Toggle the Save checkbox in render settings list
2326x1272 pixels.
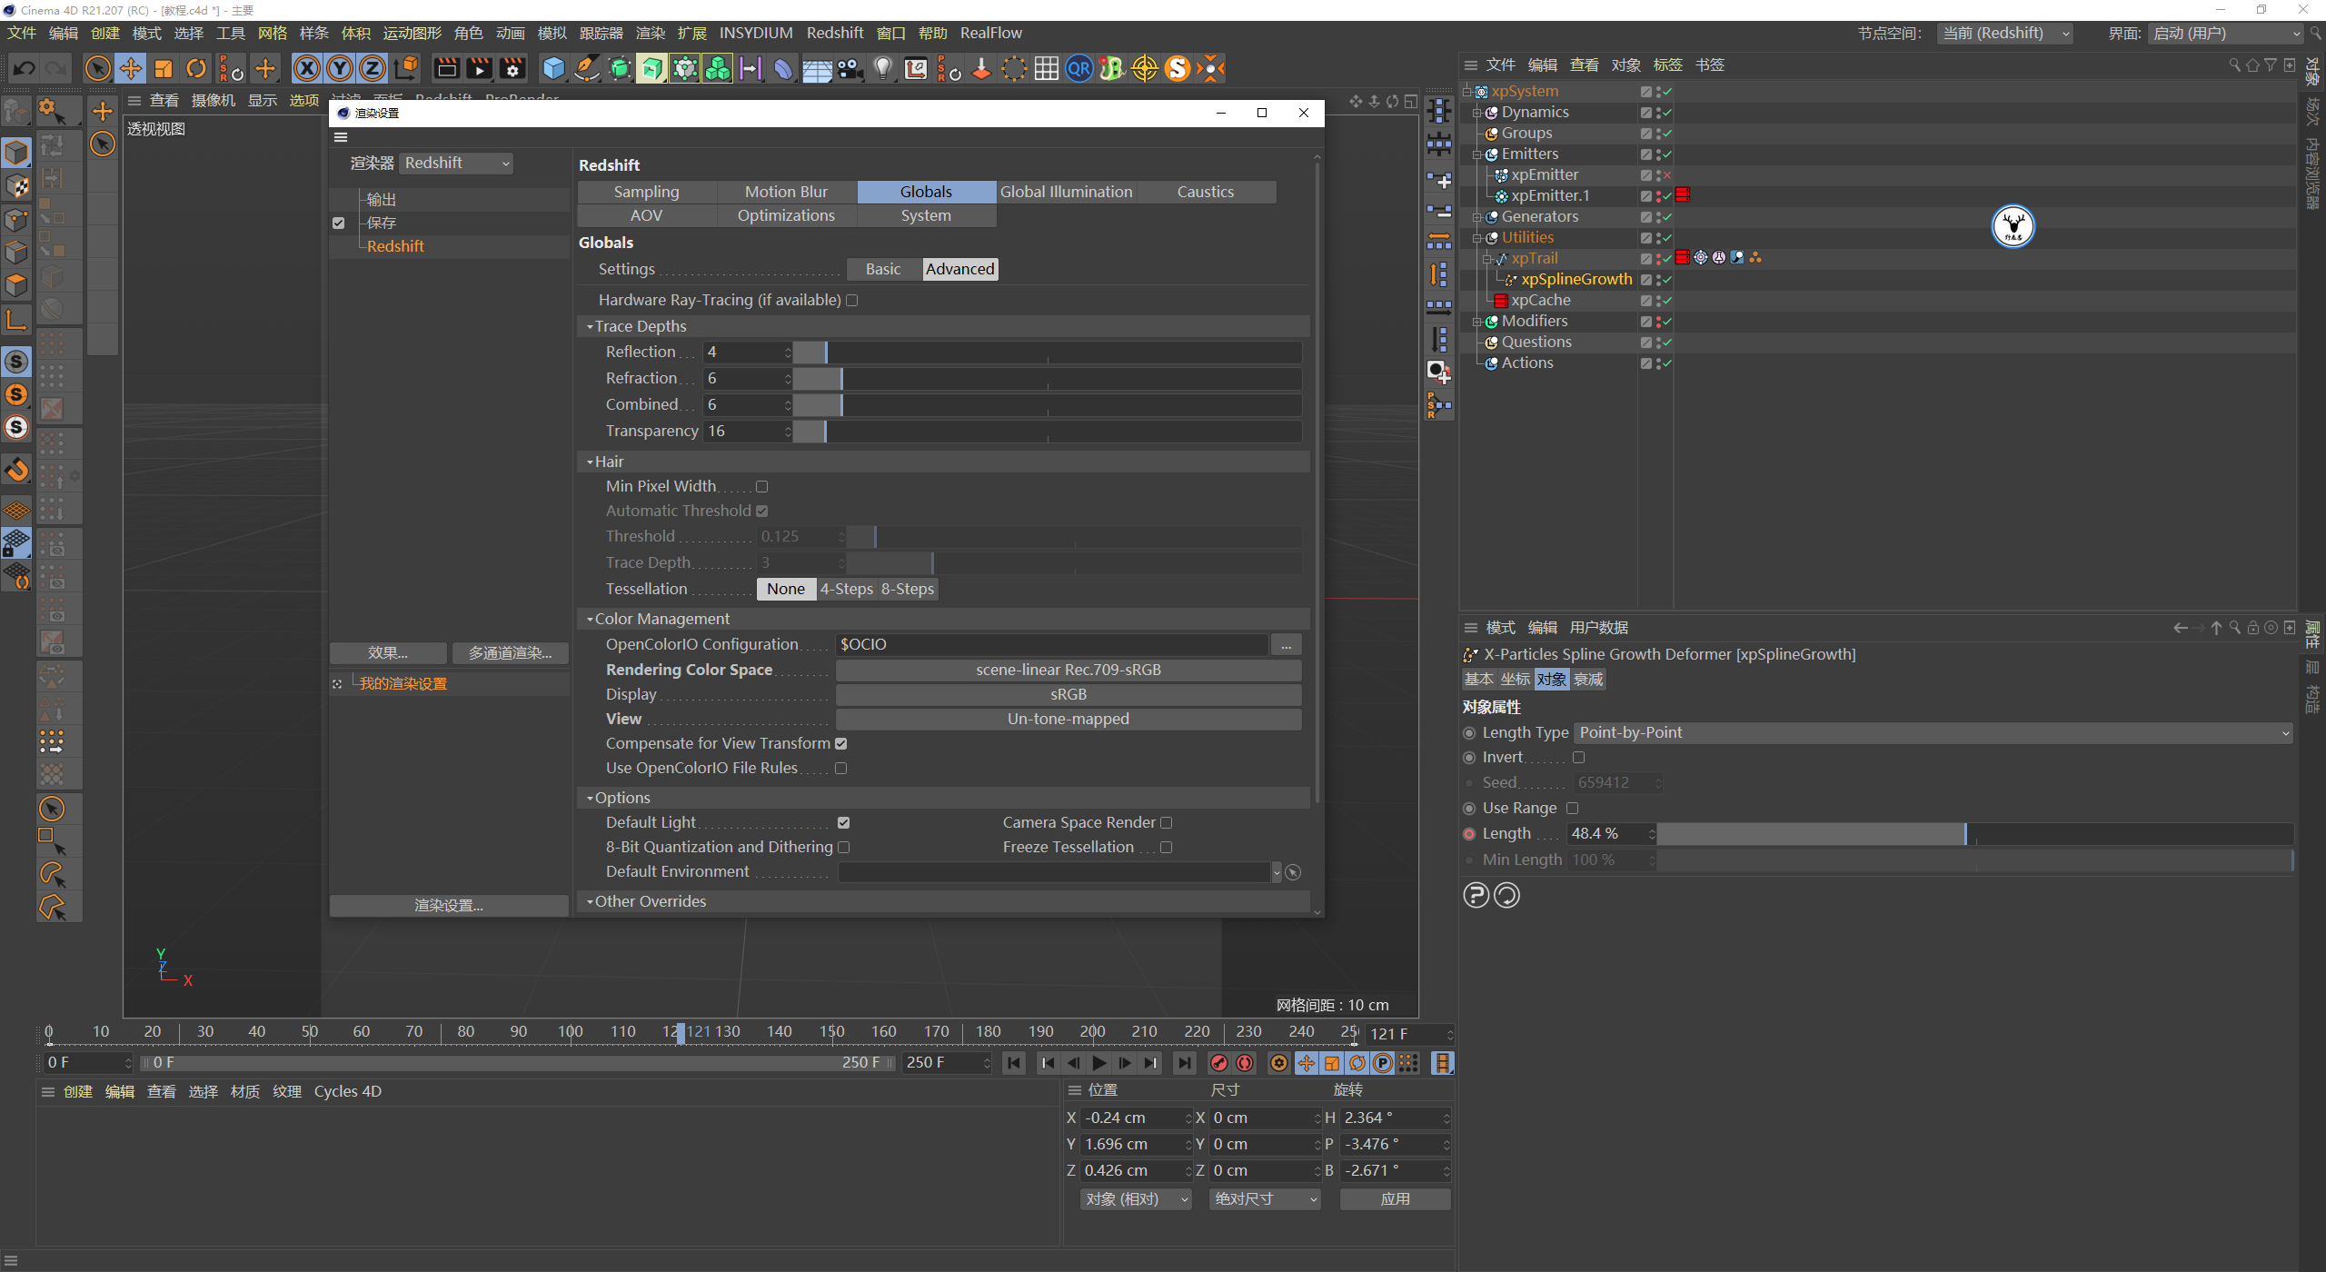click(338, 223)
